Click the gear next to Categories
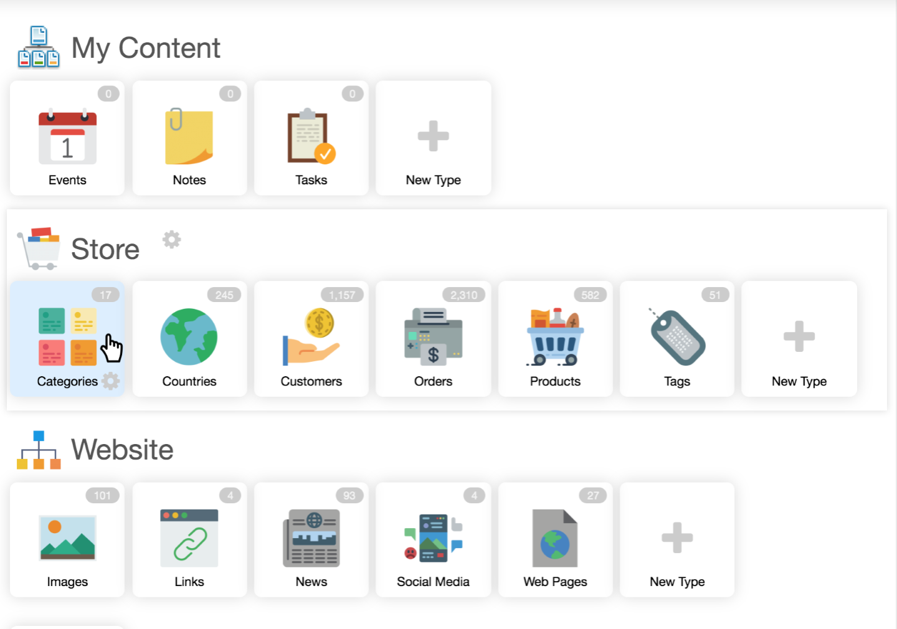This screenshot has width=897, height=629. click(110, 381)
